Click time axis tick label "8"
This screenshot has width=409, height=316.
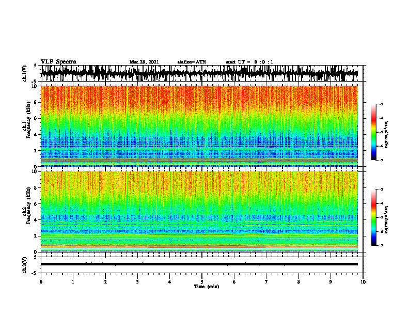(298, 282)
